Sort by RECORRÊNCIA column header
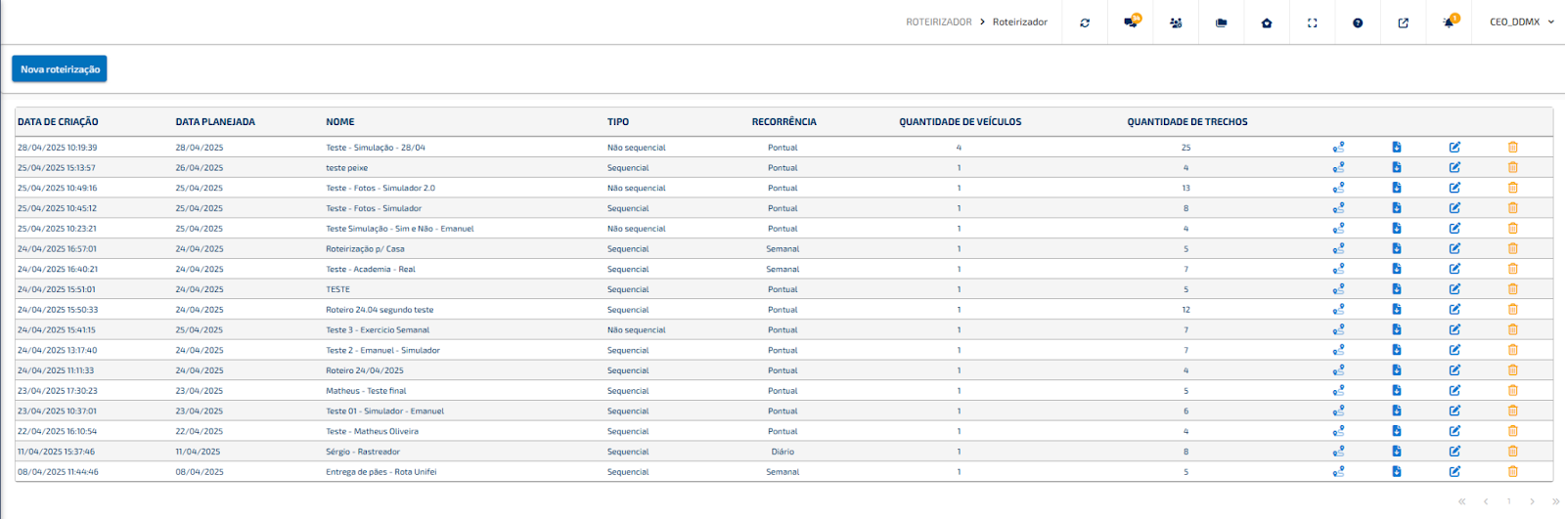The image size is (1565, 519). pos(783,122)
